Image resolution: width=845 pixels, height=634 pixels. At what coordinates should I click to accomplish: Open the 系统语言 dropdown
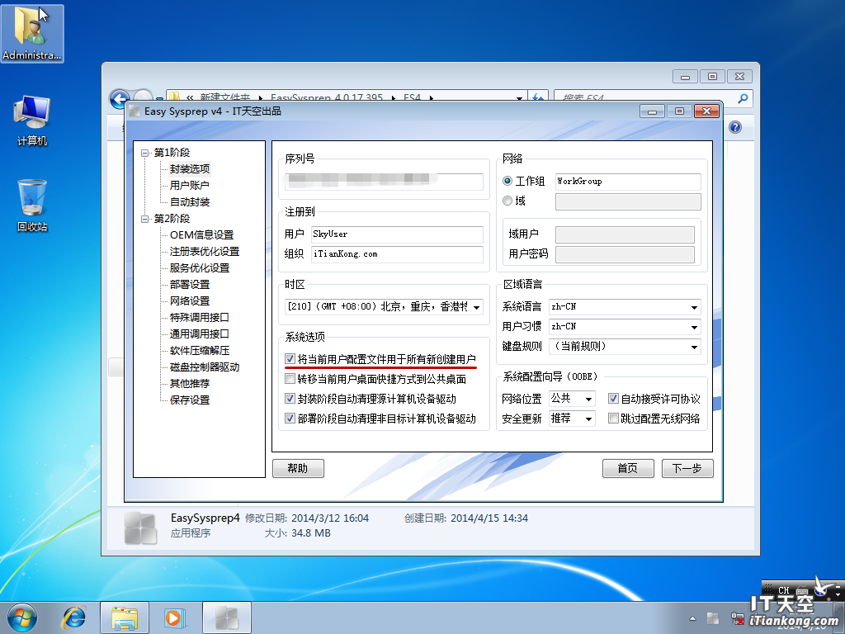pyautogui.click(x=694, y=307)
